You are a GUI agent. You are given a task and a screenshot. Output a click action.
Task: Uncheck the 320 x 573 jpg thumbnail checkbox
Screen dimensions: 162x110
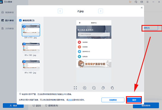tap(24, 26)
